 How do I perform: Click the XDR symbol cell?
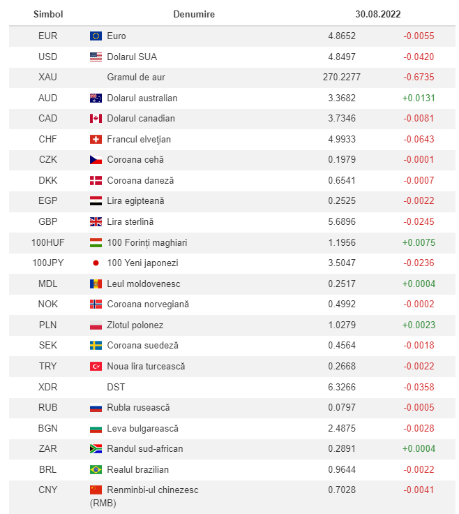pos(48,387)
